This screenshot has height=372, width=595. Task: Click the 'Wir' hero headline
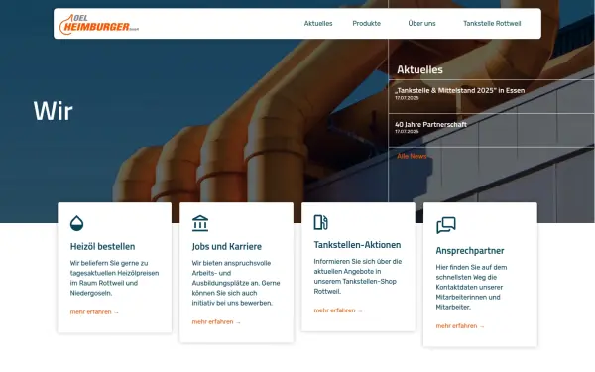point(54,111)
